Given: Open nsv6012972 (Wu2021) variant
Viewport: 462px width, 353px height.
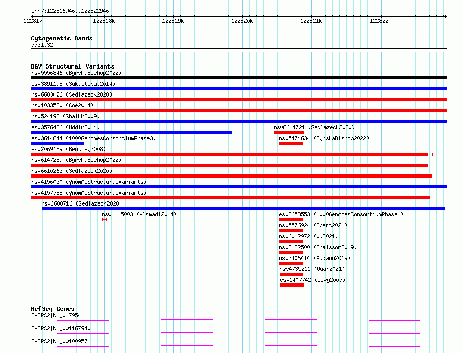Looking at the screenshot, I should (308, 236).
